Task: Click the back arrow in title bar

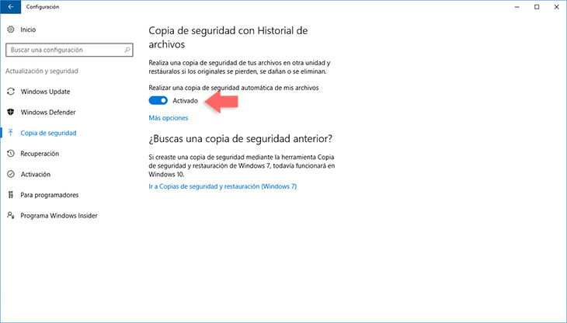Action: (11, 7)
